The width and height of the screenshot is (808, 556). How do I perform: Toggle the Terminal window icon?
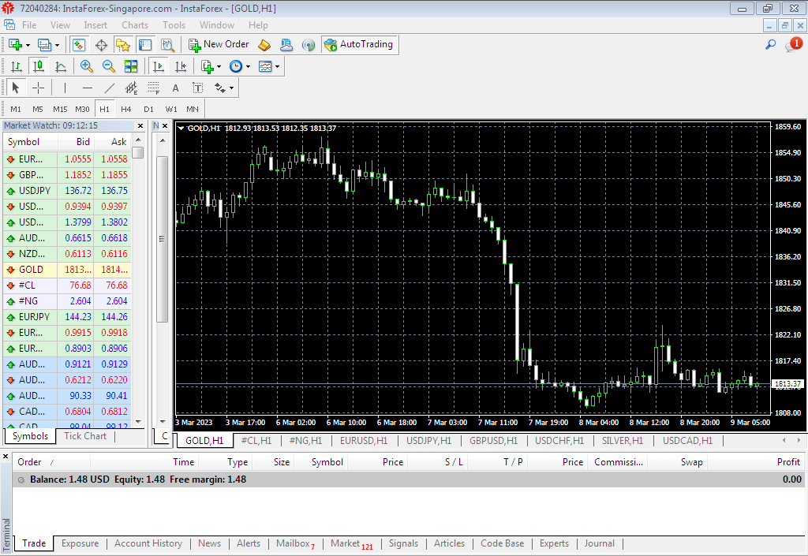pyautogui.click(x=145, y=45)
